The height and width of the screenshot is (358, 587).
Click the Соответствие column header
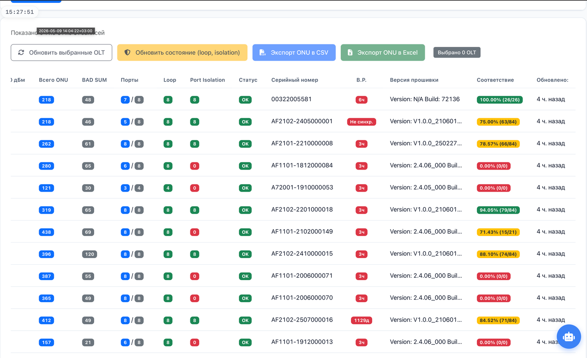pos(495,80)
